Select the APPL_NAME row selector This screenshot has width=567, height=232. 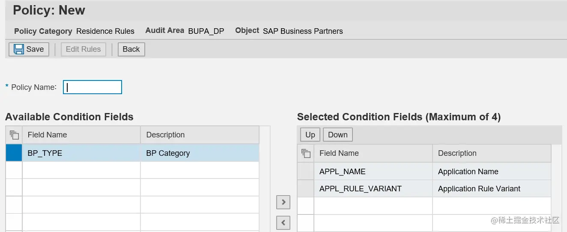(x=305, y=172)
